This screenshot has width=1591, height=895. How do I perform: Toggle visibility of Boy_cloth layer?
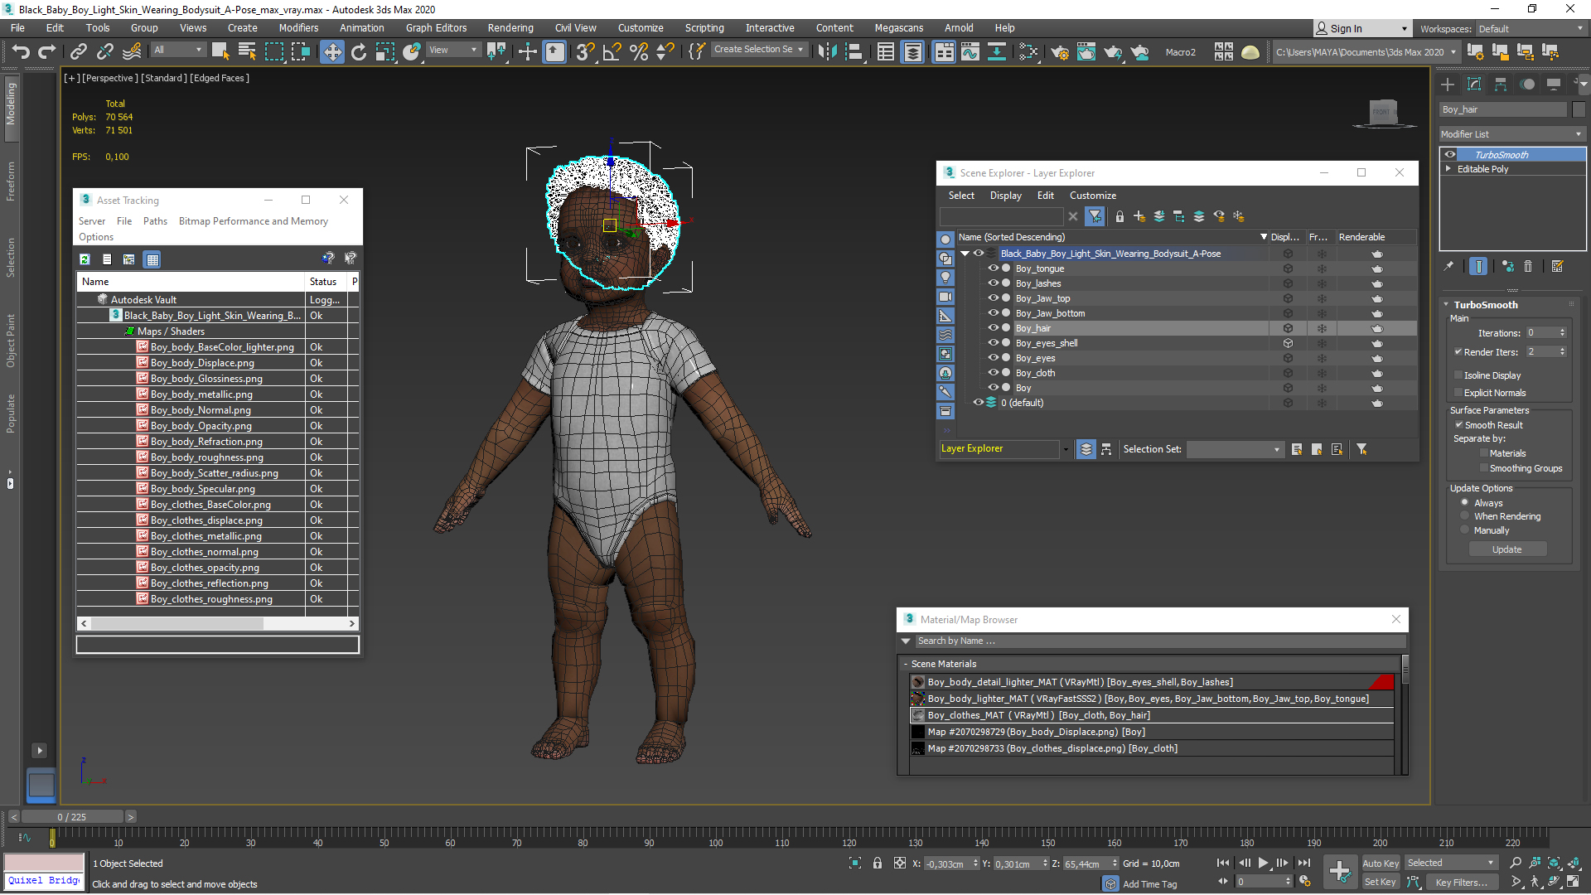coord(990,371)
